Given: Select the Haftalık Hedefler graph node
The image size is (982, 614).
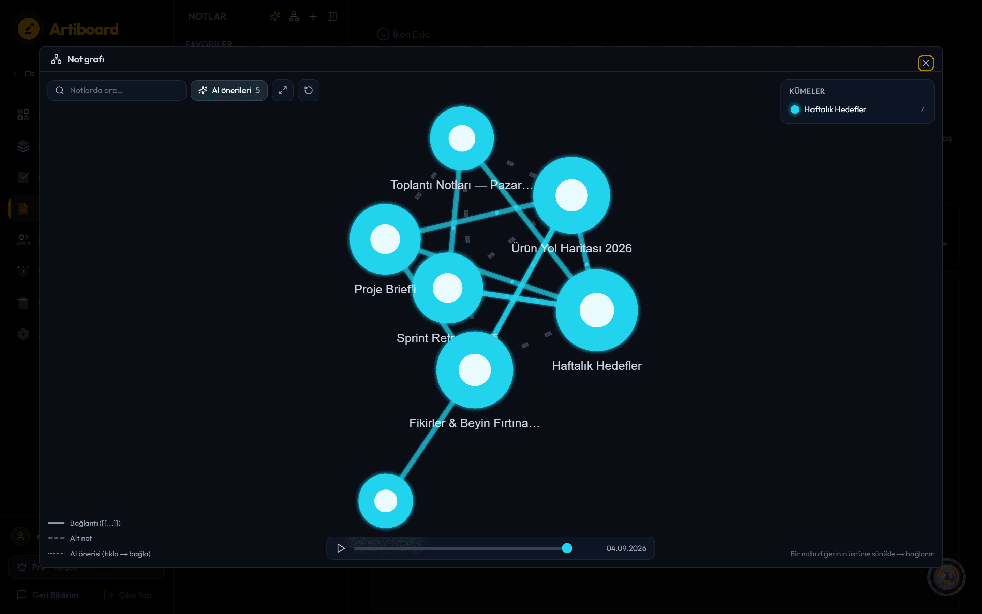Looking at the screenshot, I should click(596, 310).
